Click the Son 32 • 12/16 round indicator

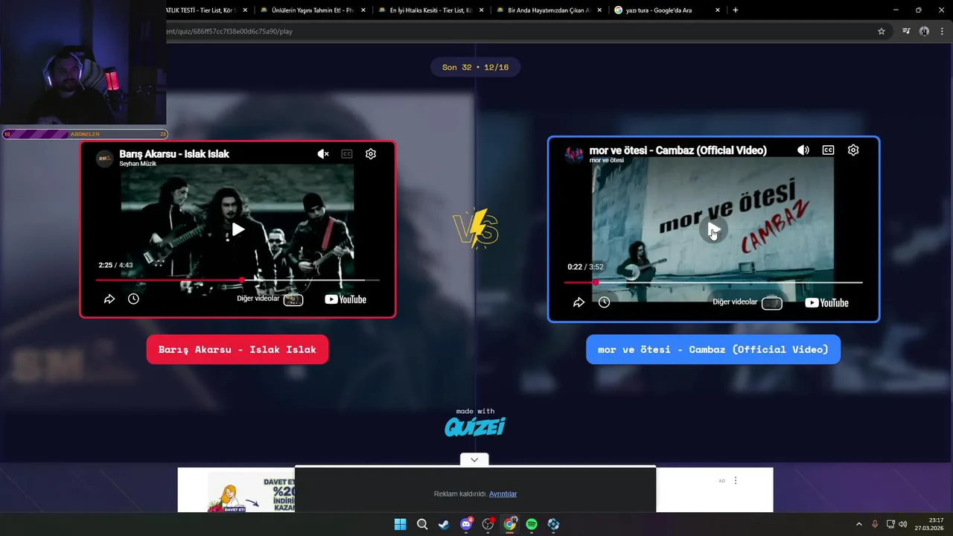coord(475,67)
